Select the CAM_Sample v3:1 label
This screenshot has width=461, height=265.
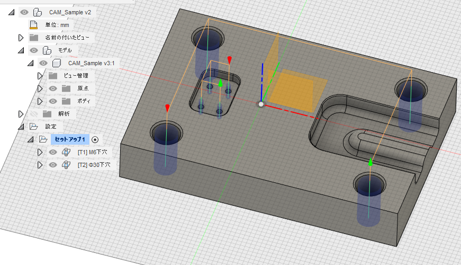(x=91, y=63)
